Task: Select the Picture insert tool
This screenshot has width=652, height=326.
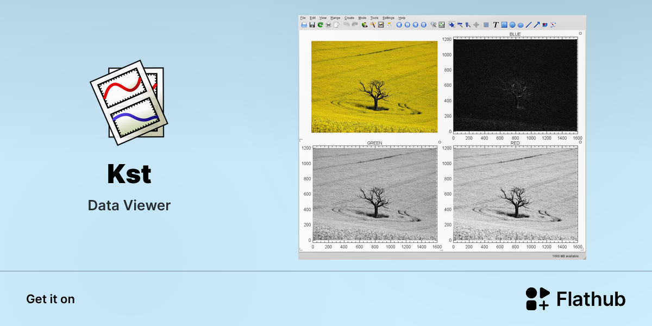Action: tap(545, 25)
